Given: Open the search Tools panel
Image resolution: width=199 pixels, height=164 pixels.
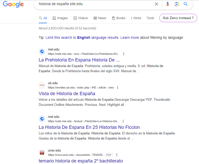Looking at the screenshot, I should 150,18.
